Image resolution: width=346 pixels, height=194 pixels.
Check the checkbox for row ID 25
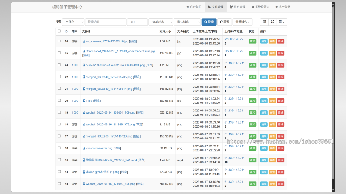coord(59,53)
